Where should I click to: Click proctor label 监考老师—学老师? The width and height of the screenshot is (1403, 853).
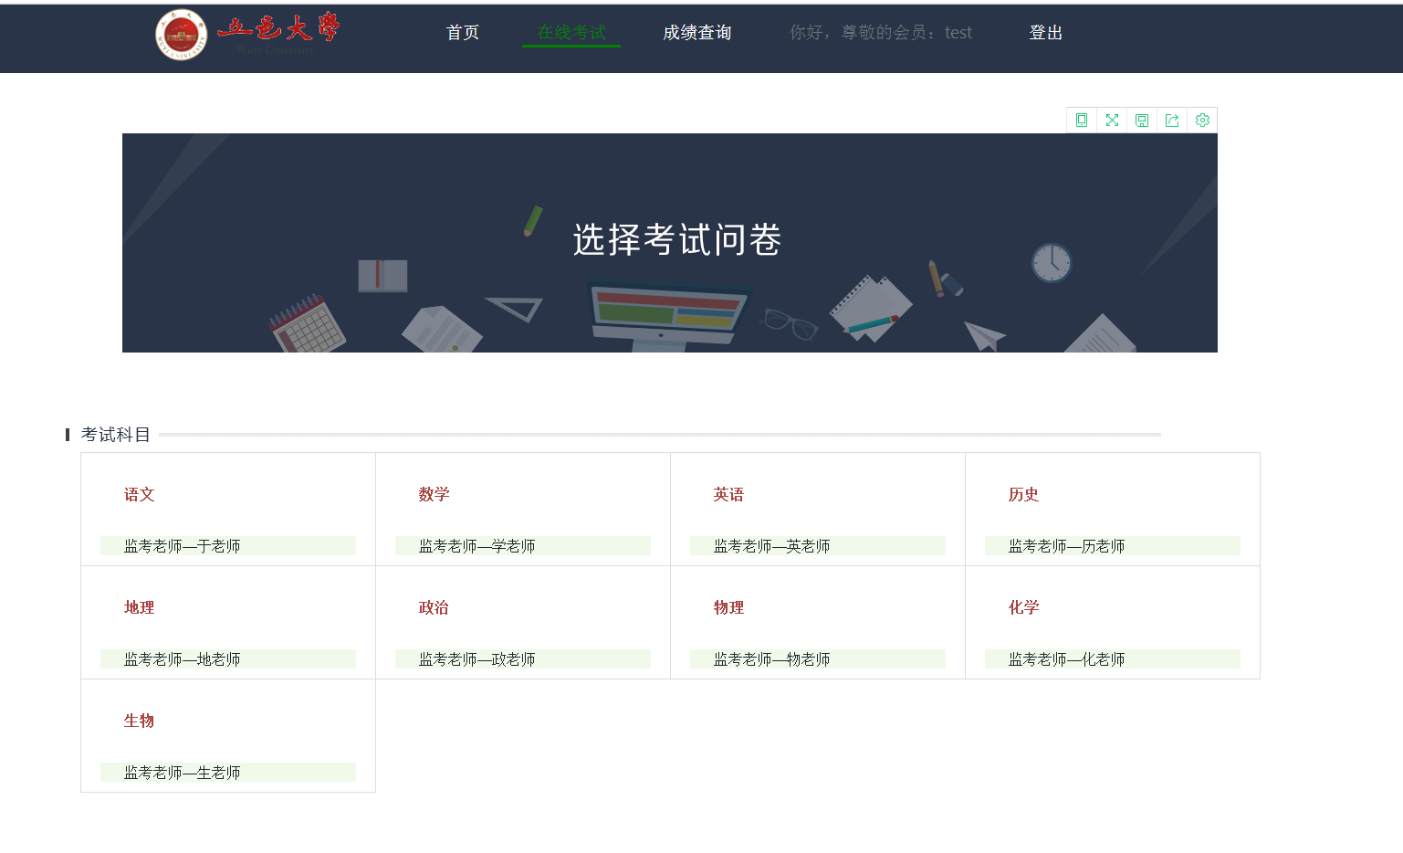[x=477, y=546]
